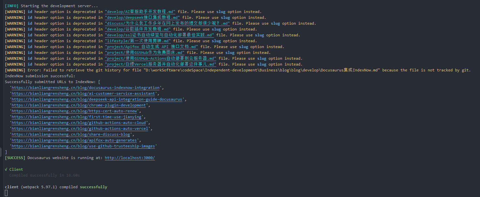The height and width of the screenshot is (197, 480).
Task: Open the project/Apifox 自动生成 API 接口文档.md path
Action: coord(151,47)
